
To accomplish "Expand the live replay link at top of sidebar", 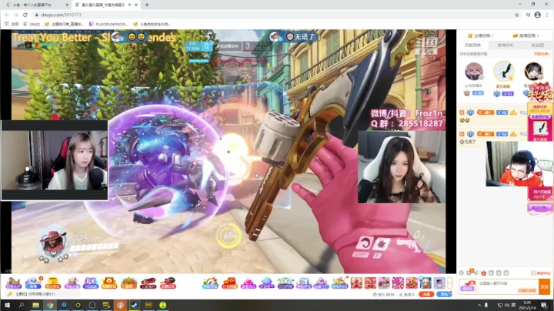I will (526, 35).
